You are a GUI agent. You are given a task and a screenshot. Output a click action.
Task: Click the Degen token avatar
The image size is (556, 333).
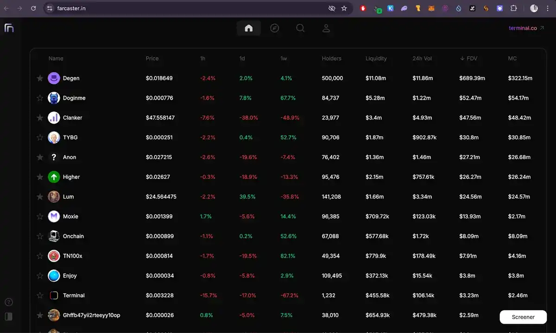click(x=54, y=78)
